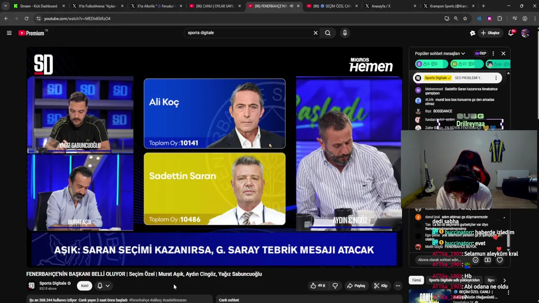Click the badge icon left of Oluştur
Image resolution: width=539 pixels, height=303 pixels.
472,33
